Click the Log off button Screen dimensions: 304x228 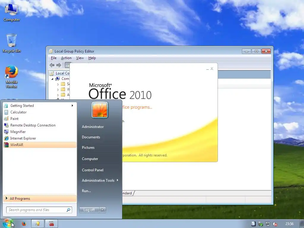click(89, 210)
